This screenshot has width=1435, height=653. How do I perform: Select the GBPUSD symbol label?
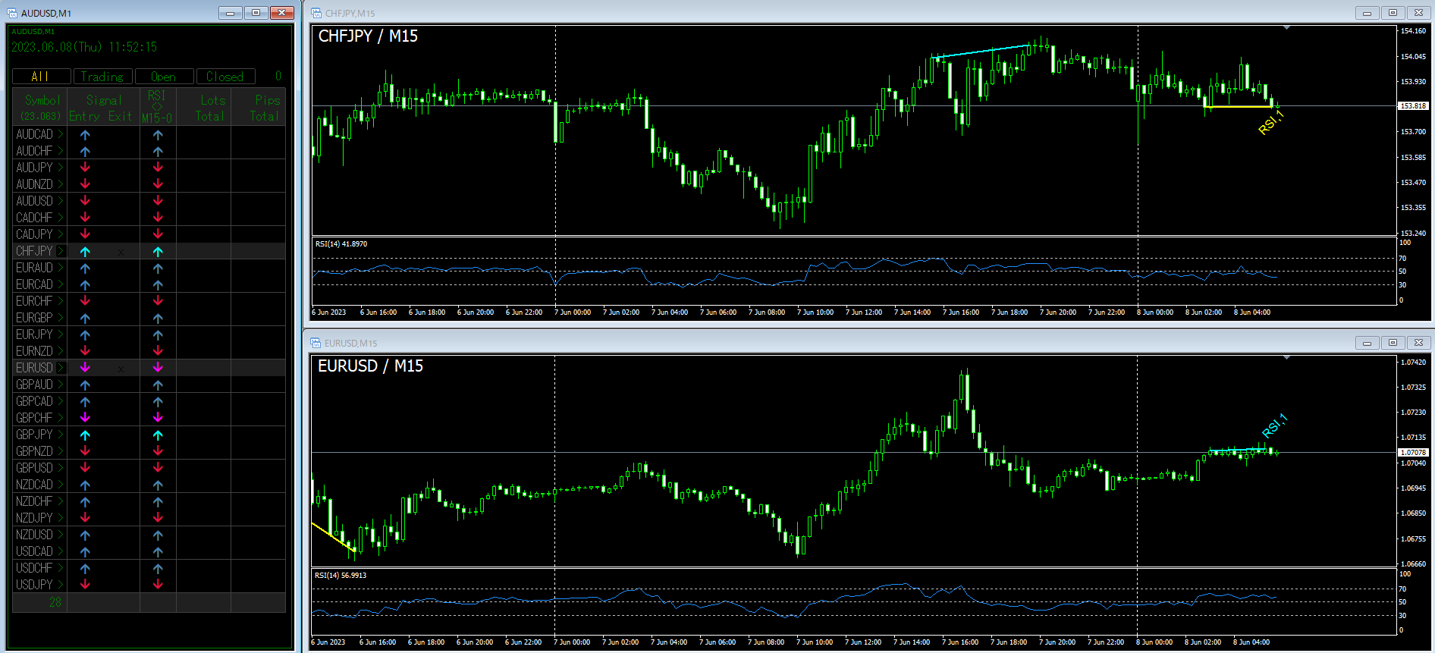tap(34, 468)
